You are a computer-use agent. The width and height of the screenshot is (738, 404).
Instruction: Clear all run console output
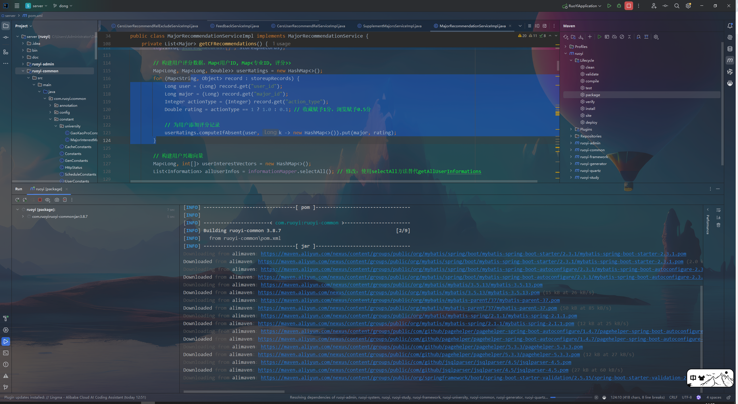pyautogui.click(x=718, y=225)
